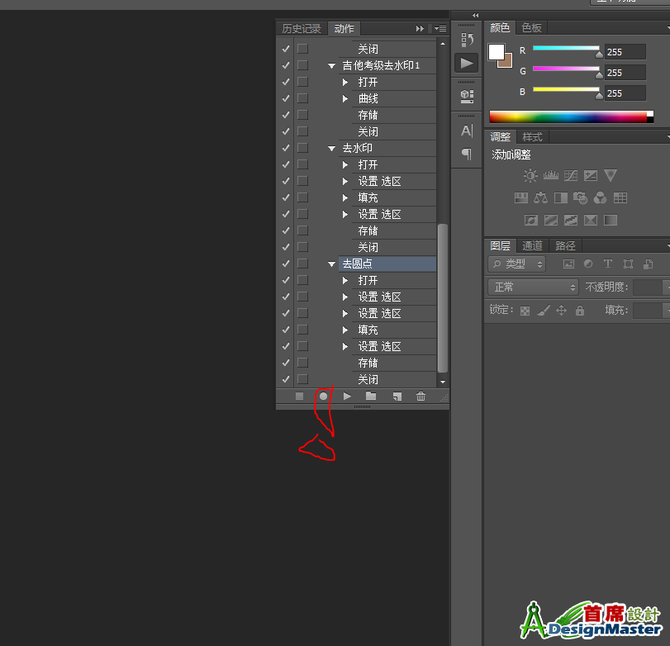Open the 类型 layer filter dropdown
The height and width of the screenshot is (646, 670).
tap(516, 264)
